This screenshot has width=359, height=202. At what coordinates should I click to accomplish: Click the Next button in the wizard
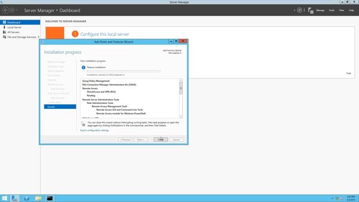click(141, 140)
